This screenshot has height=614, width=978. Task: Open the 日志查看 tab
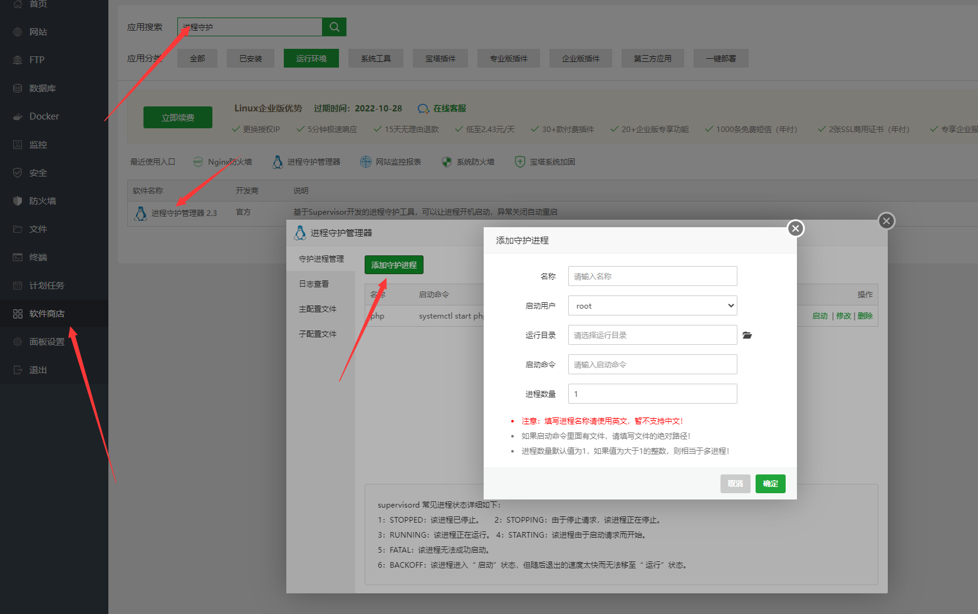321,284
